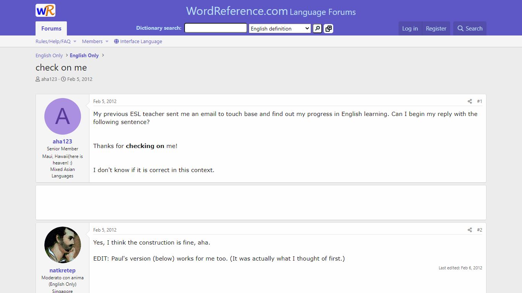Viewport: 522px width, 293px height.
Task: Click post #2 date Feb 5, 2012
Action: (x=105, y=230)
